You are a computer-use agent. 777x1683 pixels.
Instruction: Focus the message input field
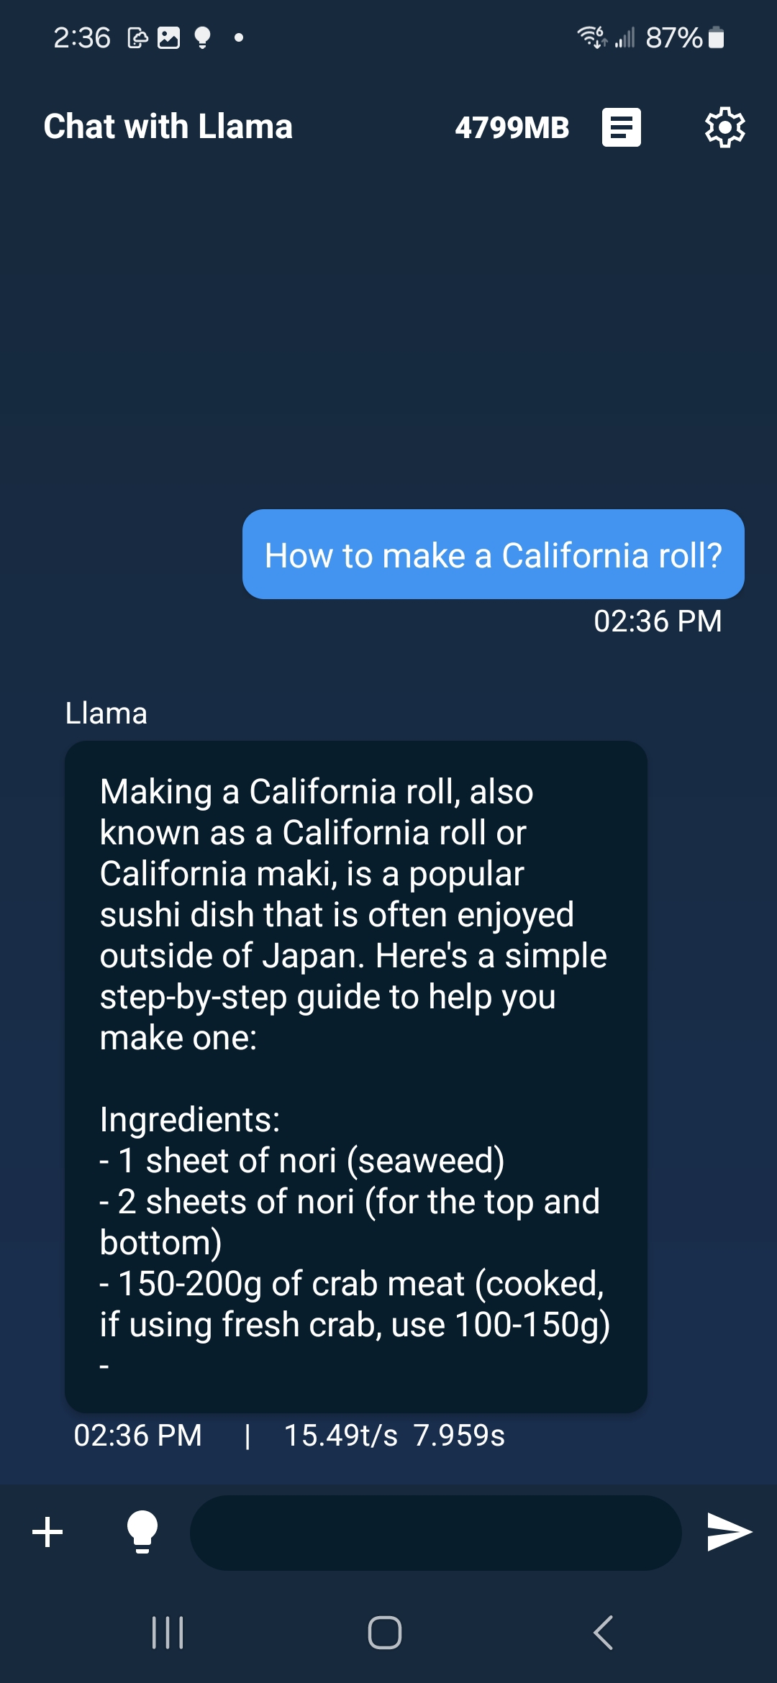tap(435, 1532)
